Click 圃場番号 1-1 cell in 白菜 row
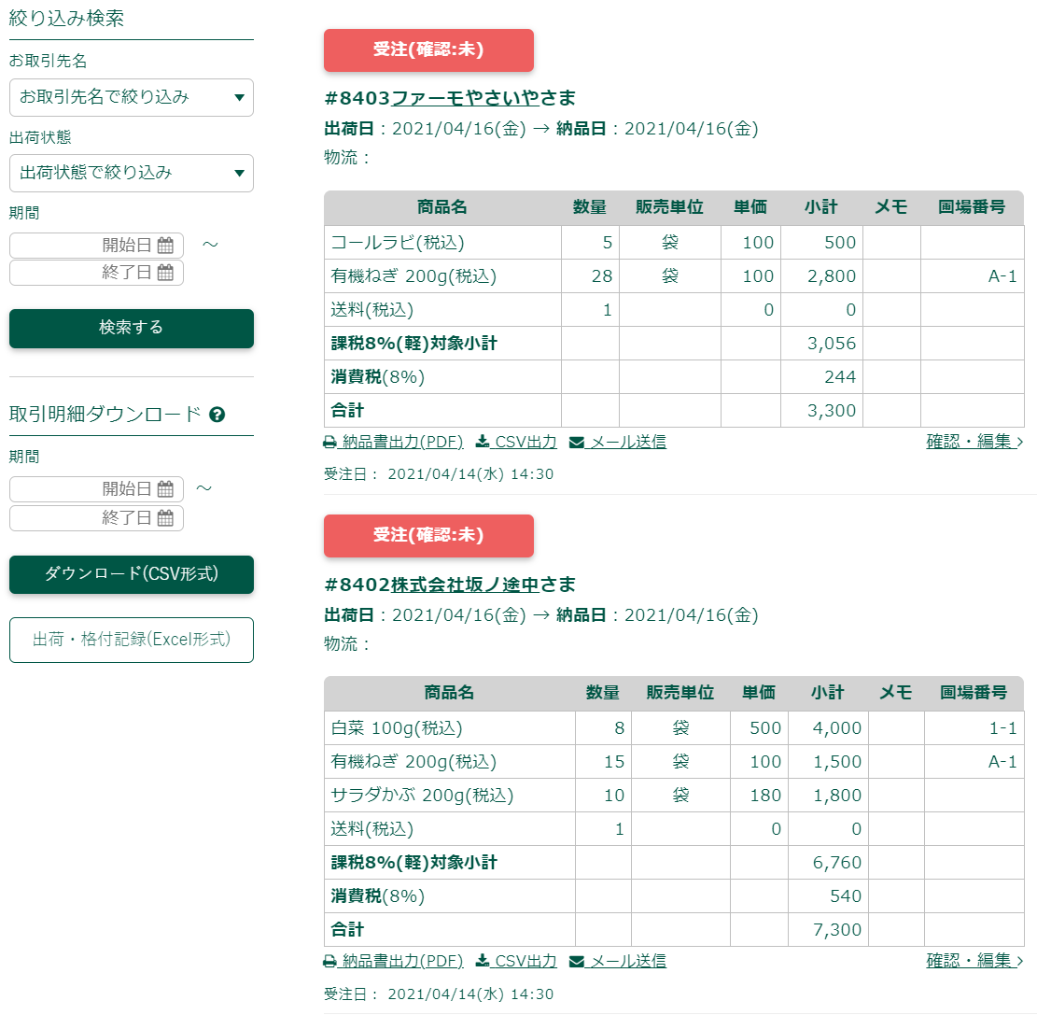 tap(974, 728)
